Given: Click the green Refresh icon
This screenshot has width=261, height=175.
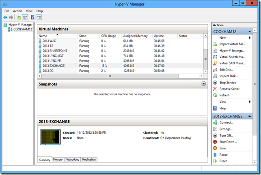Looking at the screenshot, I should click(215, 95).
